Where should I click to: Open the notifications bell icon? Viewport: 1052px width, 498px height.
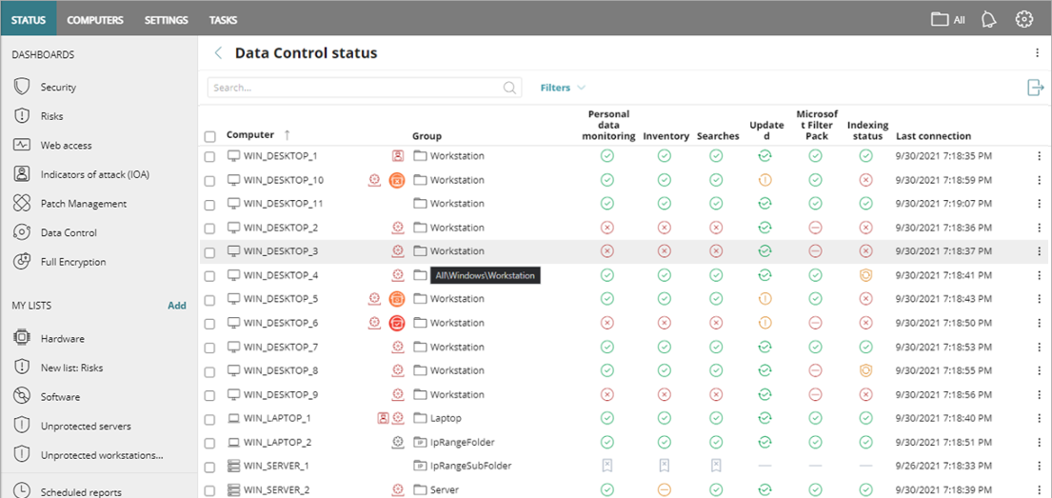click(989, 19)
